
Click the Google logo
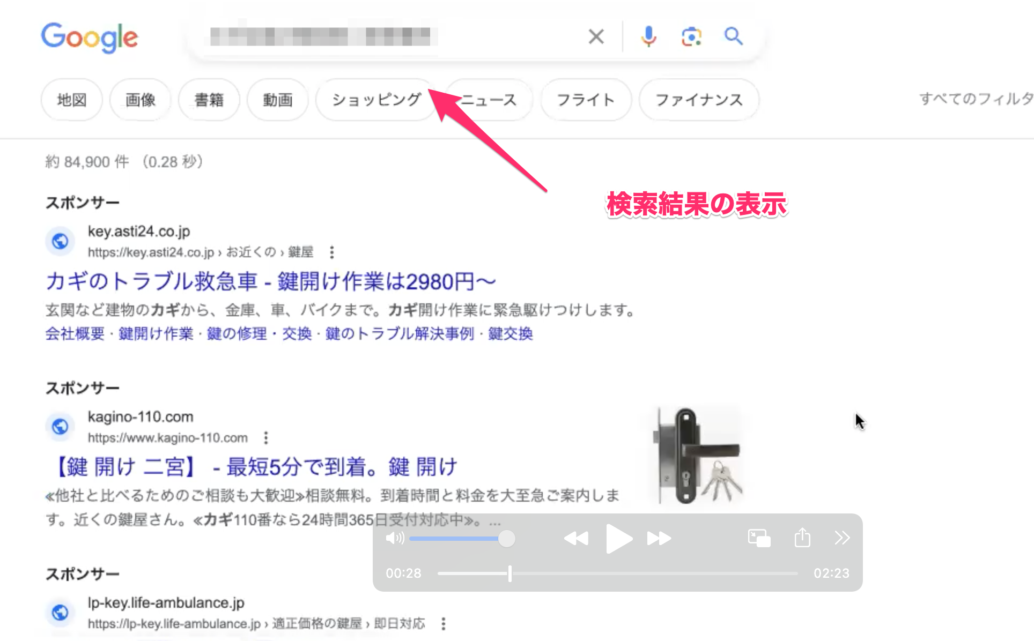coord(90,37)
